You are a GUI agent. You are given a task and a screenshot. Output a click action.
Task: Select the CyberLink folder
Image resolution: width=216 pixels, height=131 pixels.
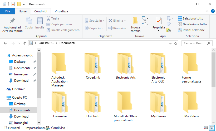pos(93,66)
